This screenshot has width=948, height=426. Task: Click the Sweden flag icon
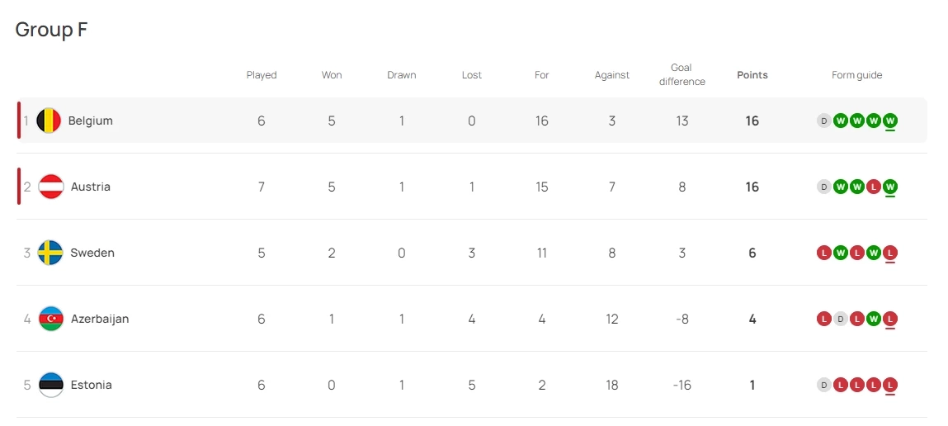tap(51, 253)
